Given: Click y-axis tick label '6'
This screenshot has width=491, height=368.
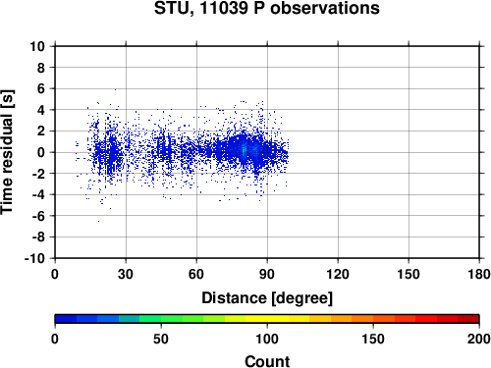Looking at the screenshot, I should pyautogui.click(x=41, y=88).
